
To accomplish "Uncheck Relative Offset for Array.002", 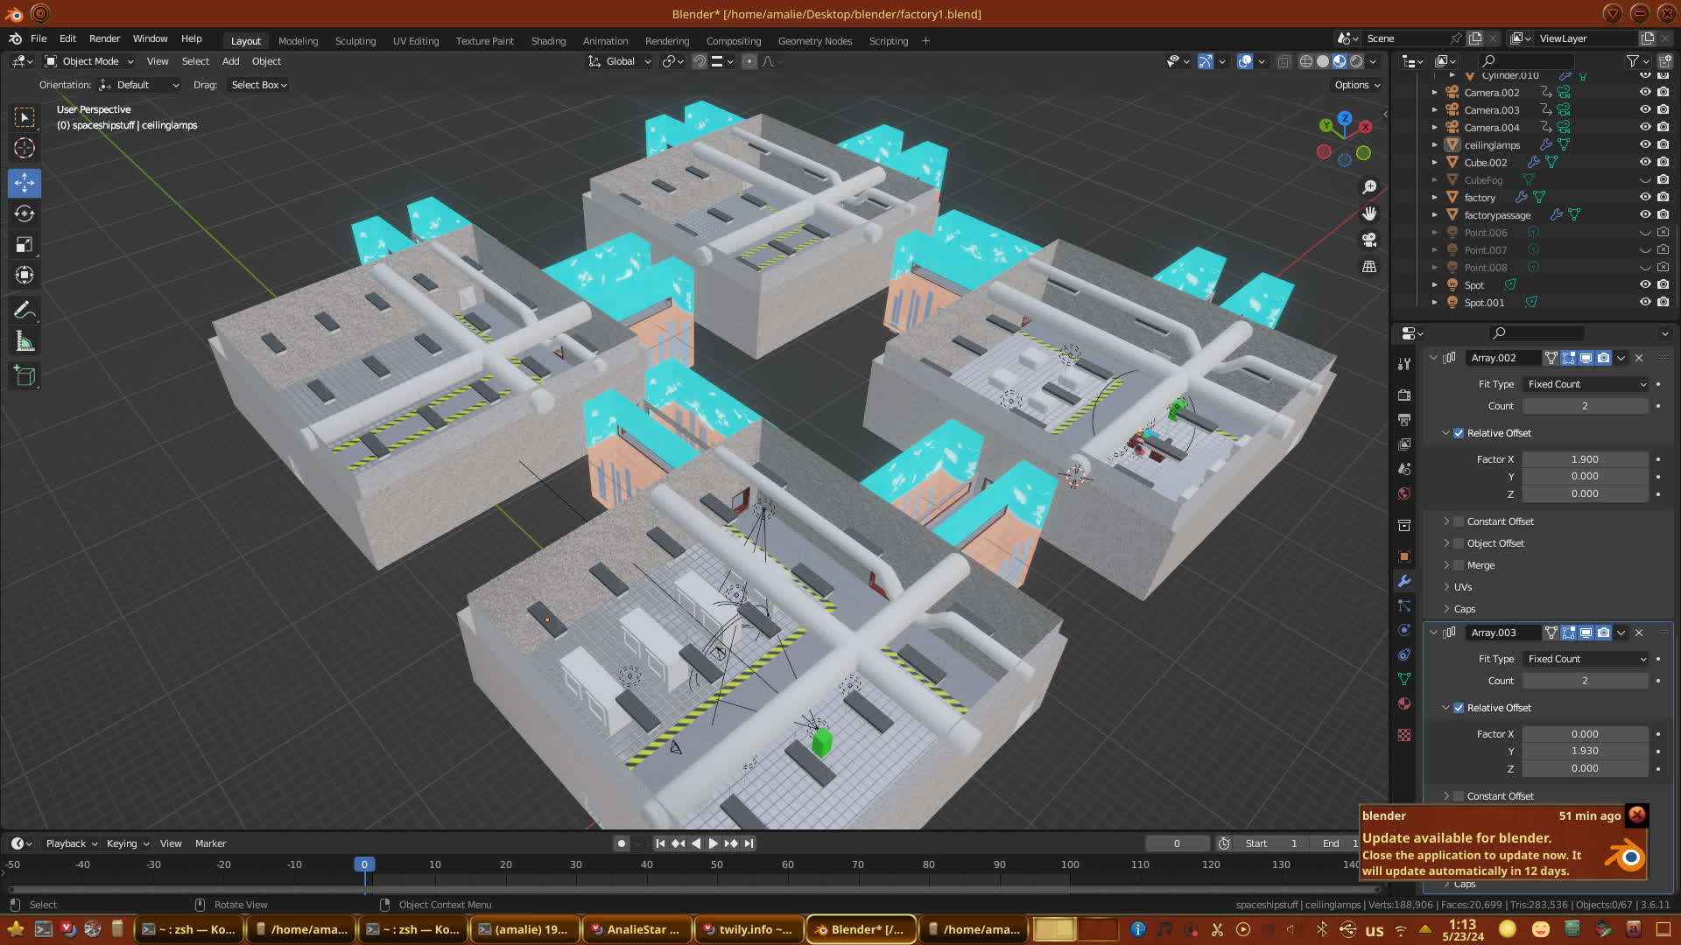I will point(1459,433).
